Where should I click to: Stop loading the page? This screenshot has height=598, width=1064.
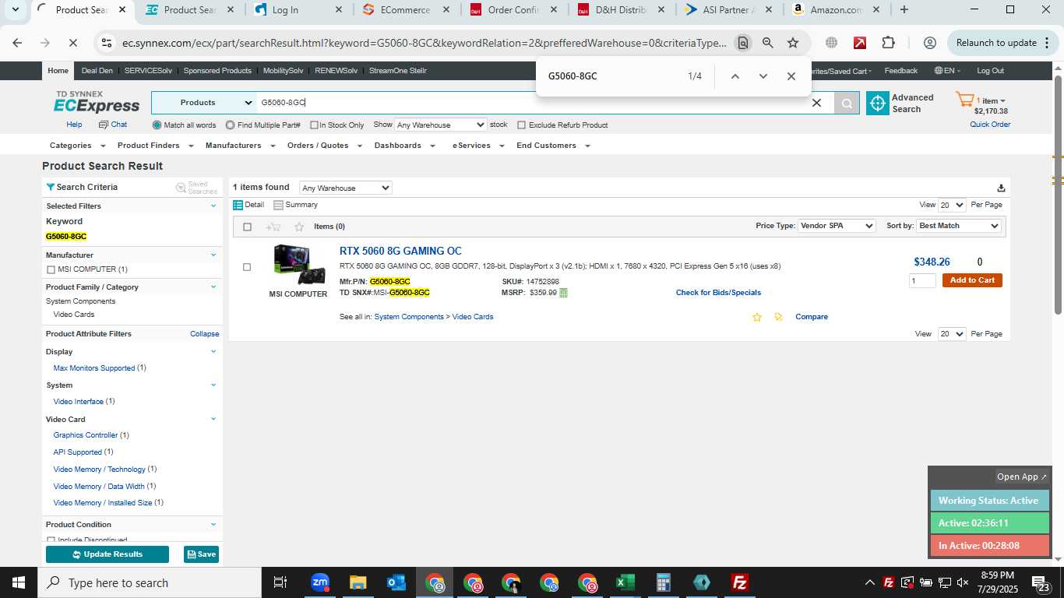(72, 43)
